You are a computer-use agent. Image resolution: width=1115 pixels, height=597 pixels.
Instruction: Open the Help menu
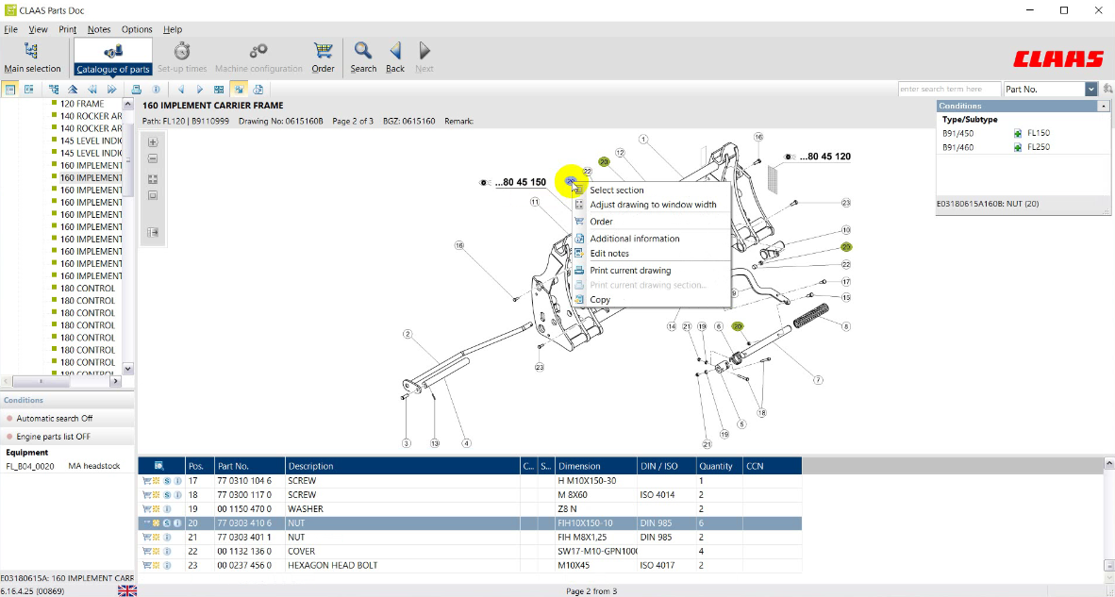(x=173, y=29)
